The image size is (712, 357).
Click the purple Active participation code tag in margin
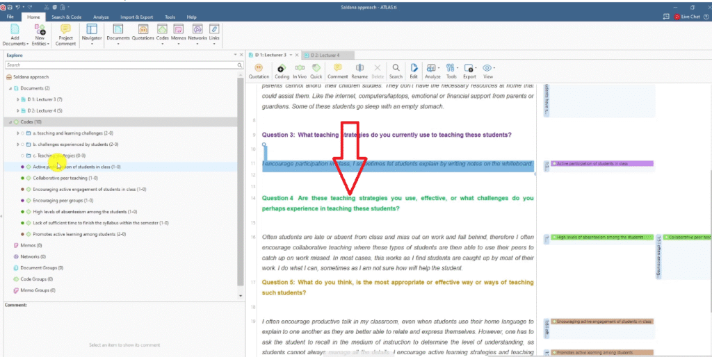[601, 164]
